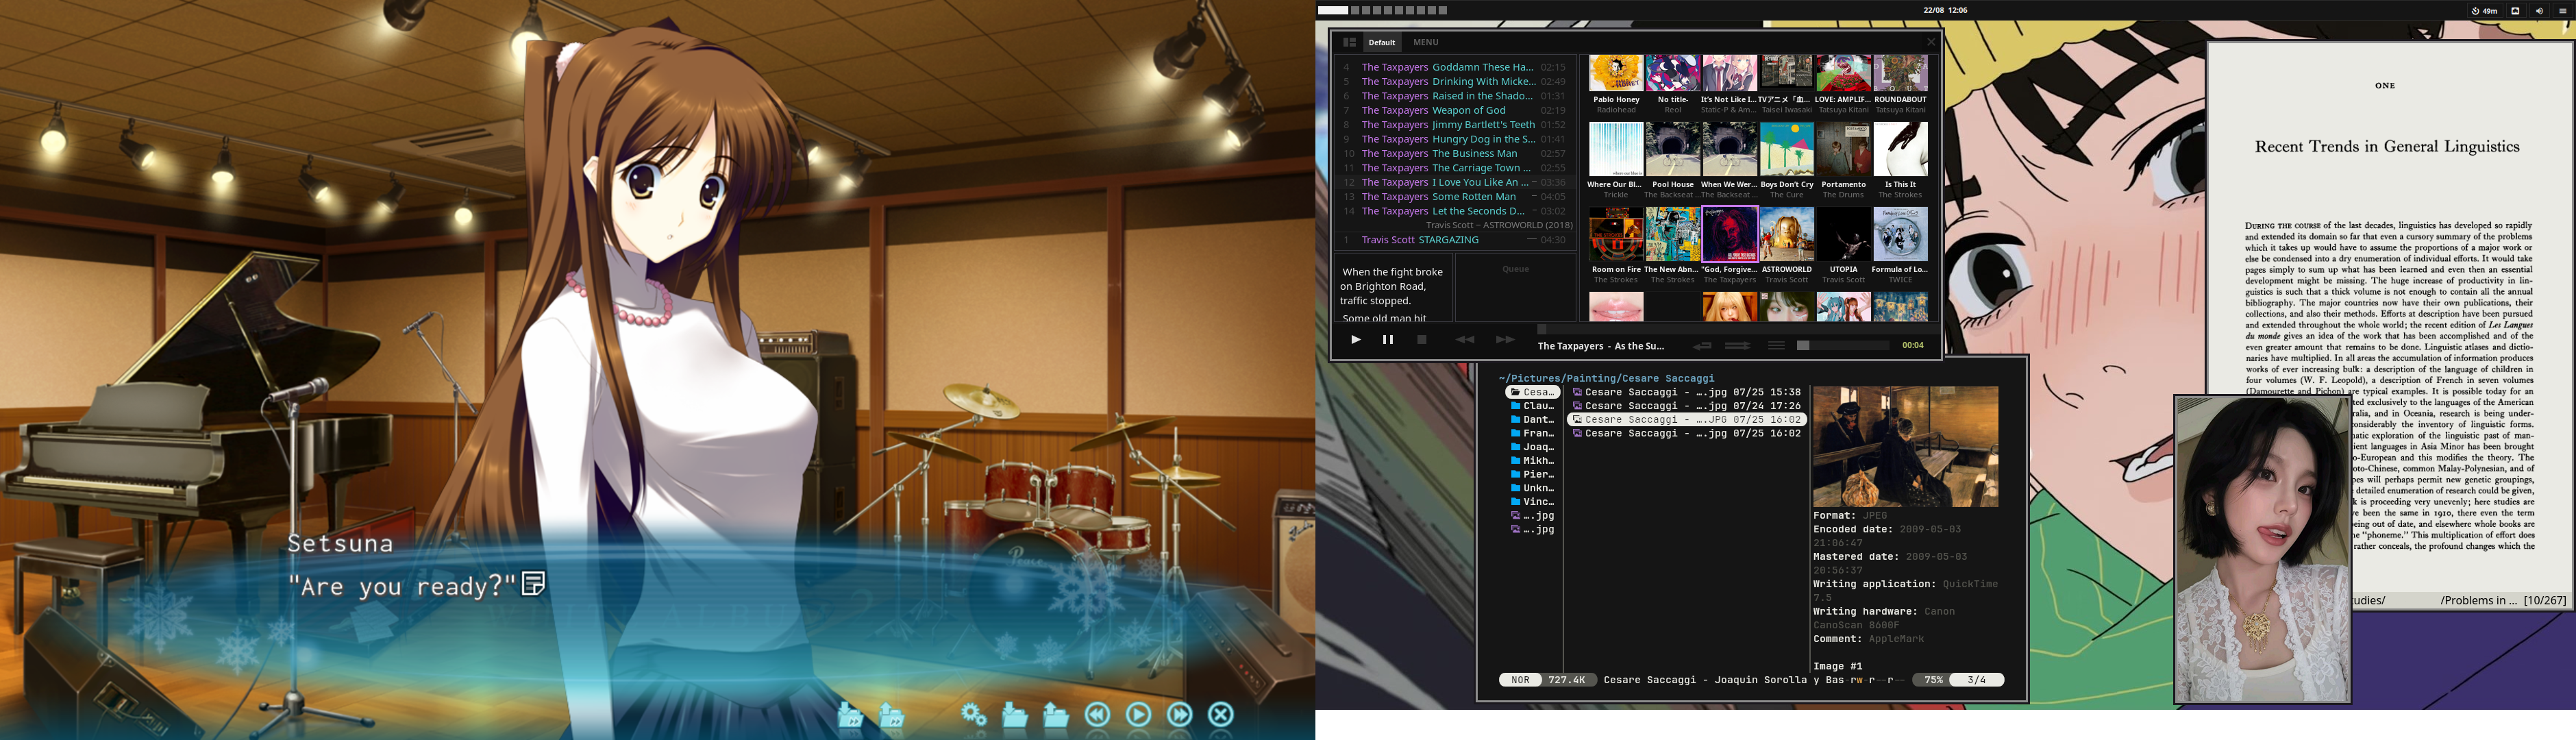Click save game folder icon with down arrow
2576x740 pixels.
click(x=1015, y=715)
